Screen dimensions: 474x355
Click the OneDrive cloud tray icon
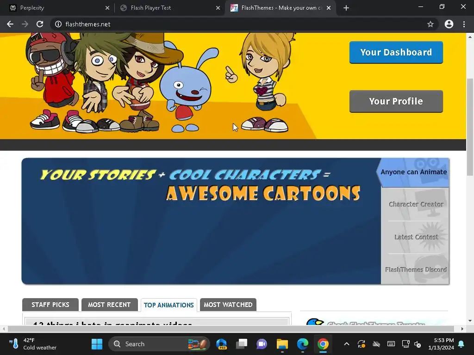376,344
